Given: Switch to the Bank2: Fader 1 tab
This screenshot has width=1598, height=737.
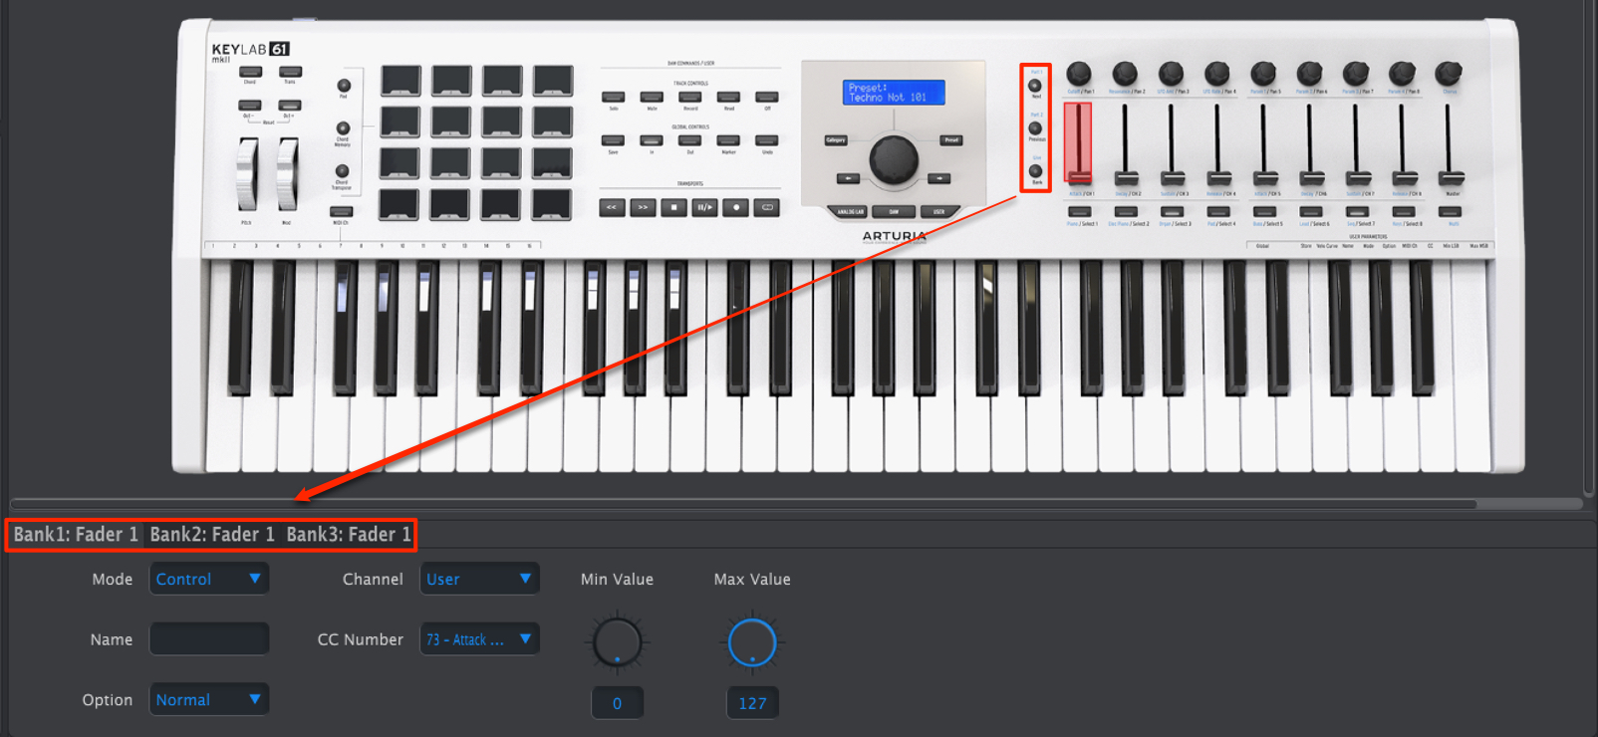Looking at the screenshot, I should [212, 535].
